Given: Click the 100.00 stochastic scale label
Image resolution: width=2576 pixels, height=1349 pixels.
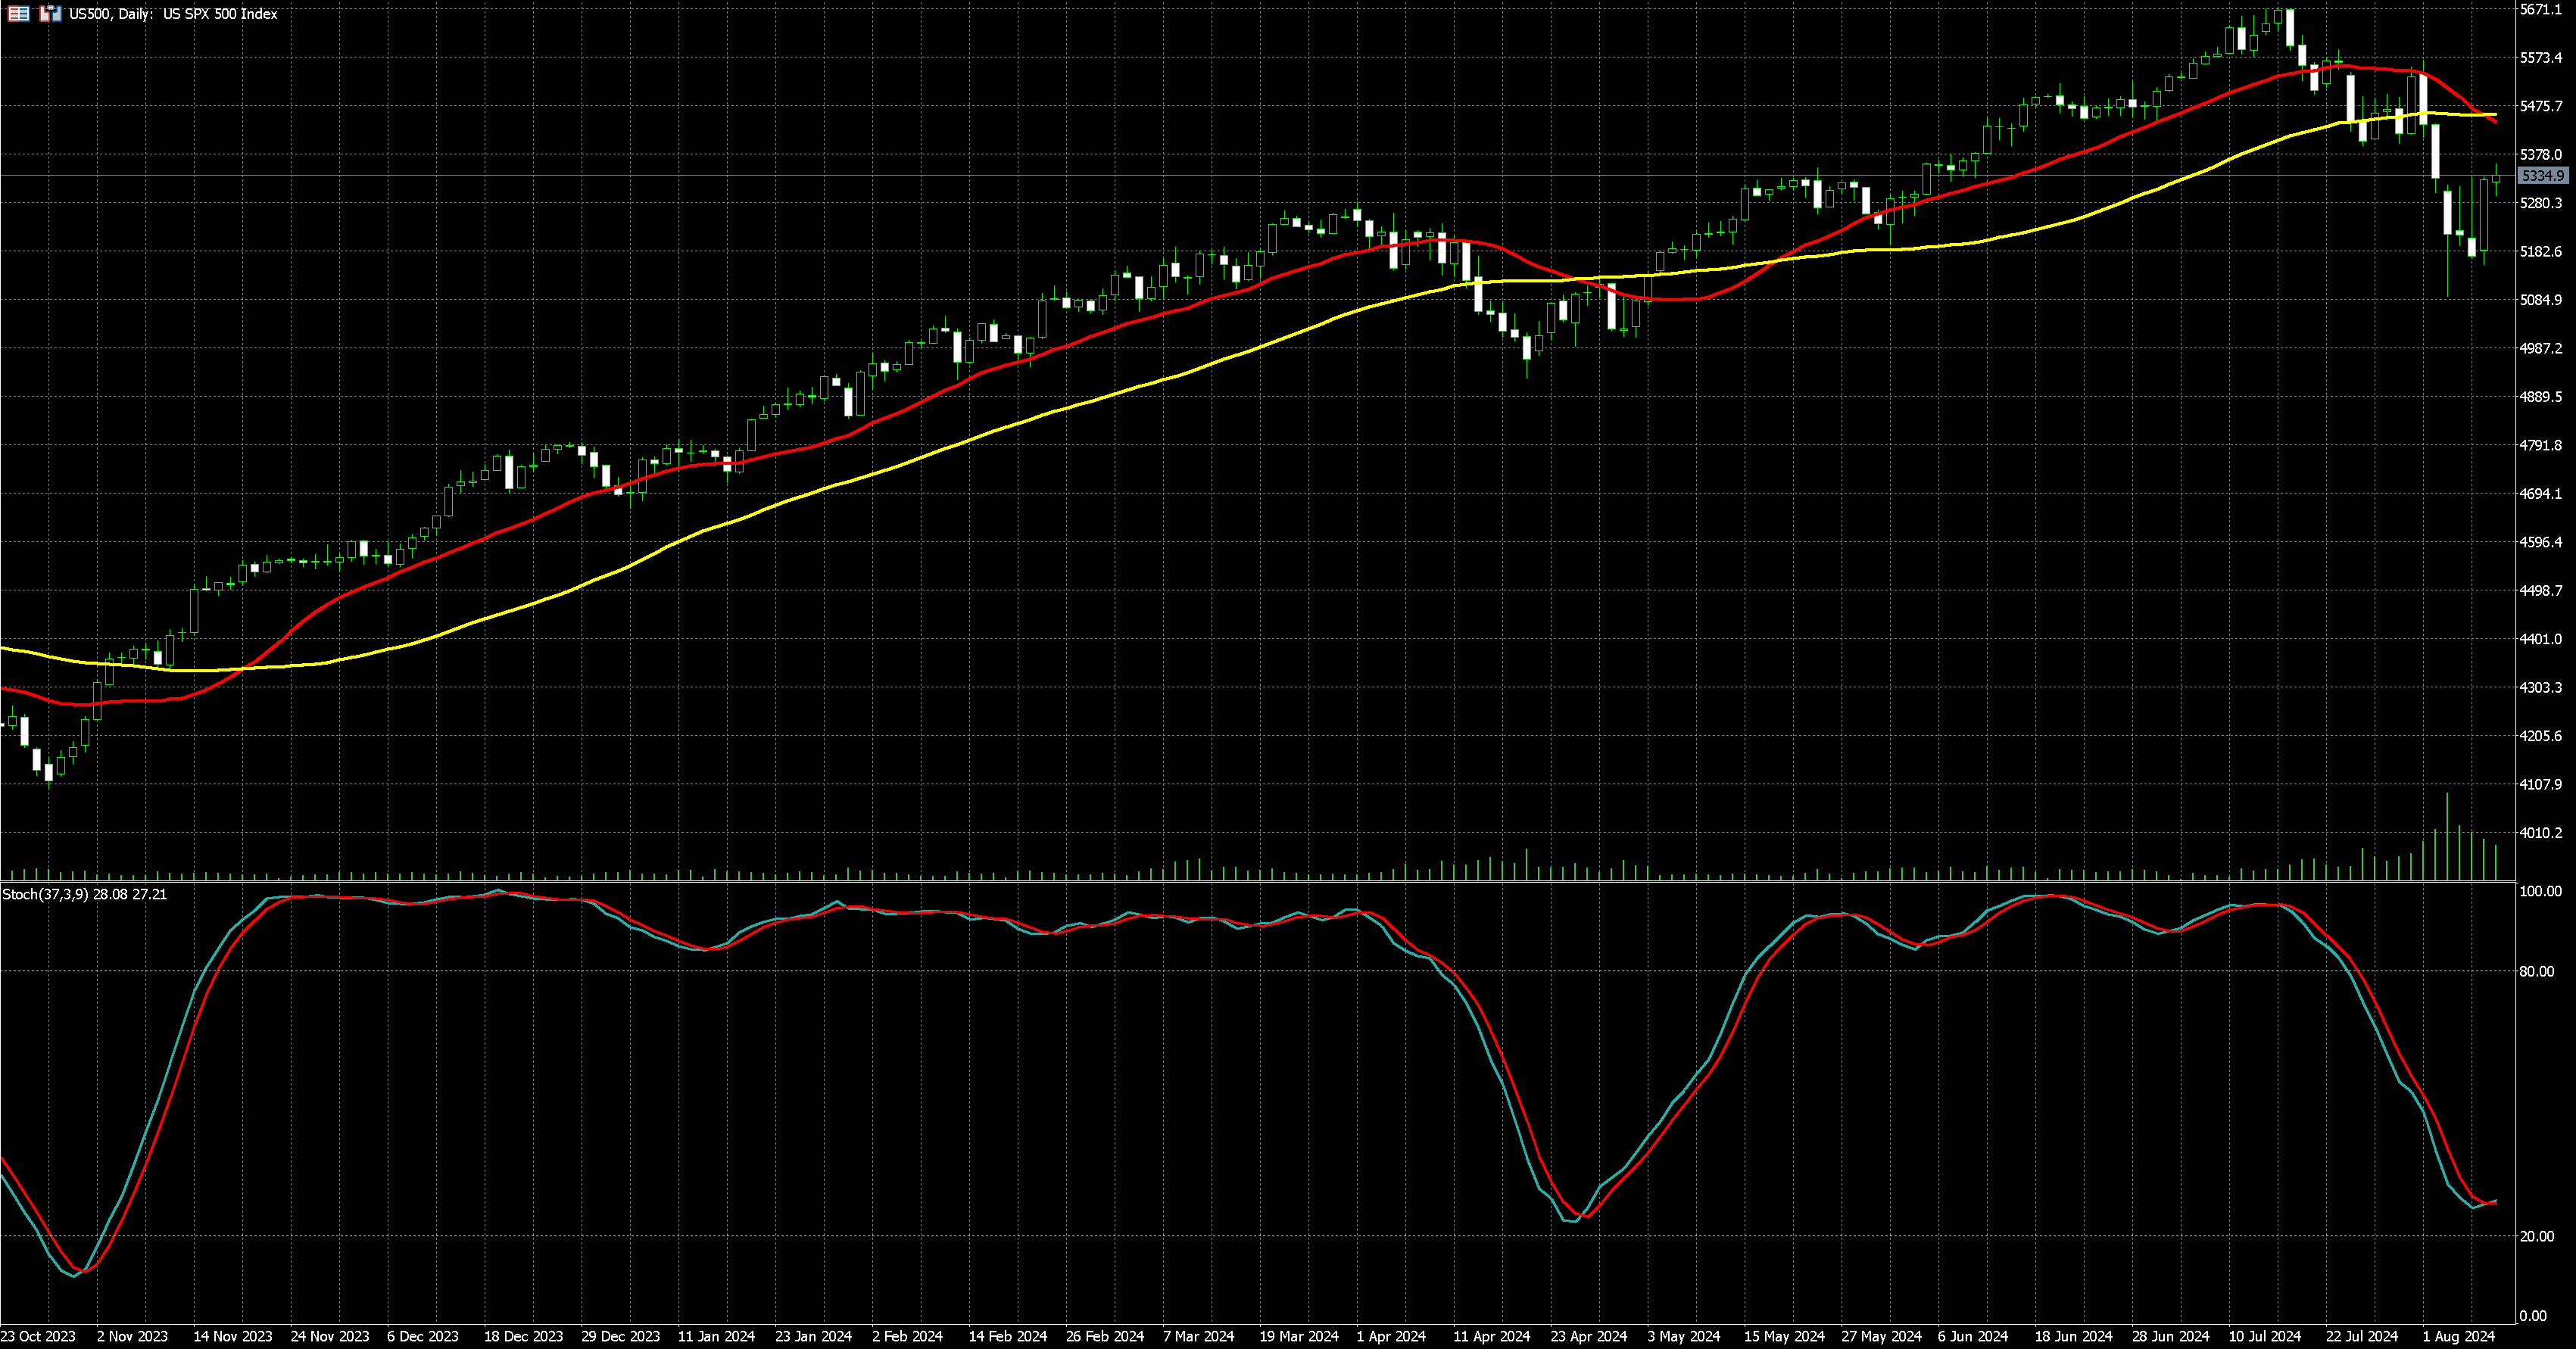Looking at the screenshot, I should pyautogui.click(x=2540, y=891).
